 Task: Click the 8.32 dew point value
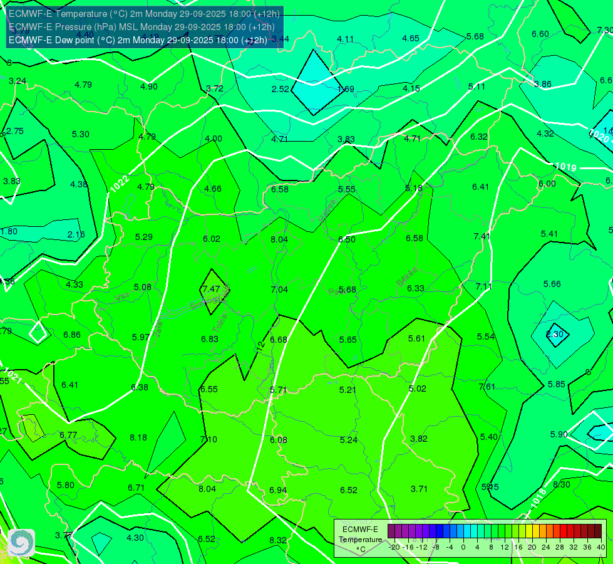pos(278,540)
